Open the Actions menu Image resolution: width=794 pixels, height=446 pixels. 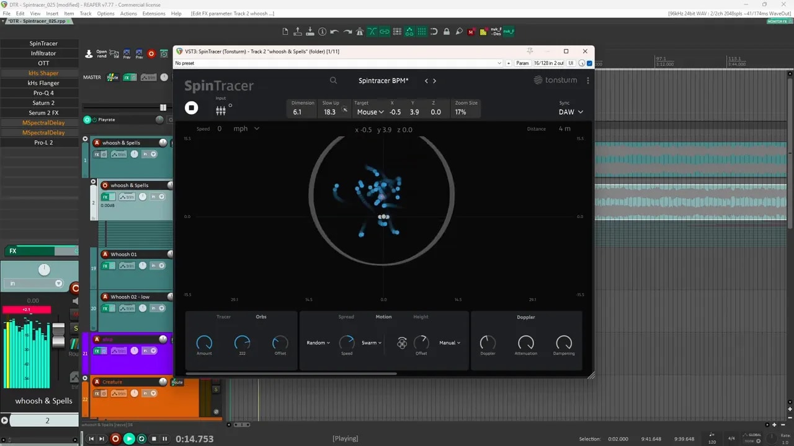tap(128, 14)
